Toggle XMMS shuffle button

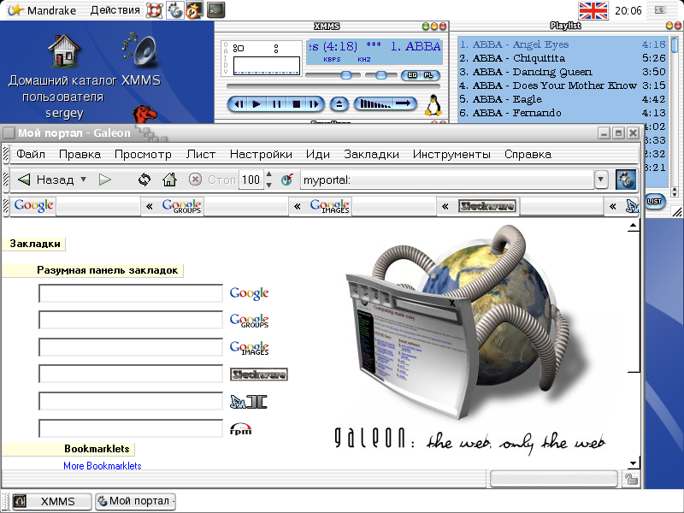[x=374, y=103]
